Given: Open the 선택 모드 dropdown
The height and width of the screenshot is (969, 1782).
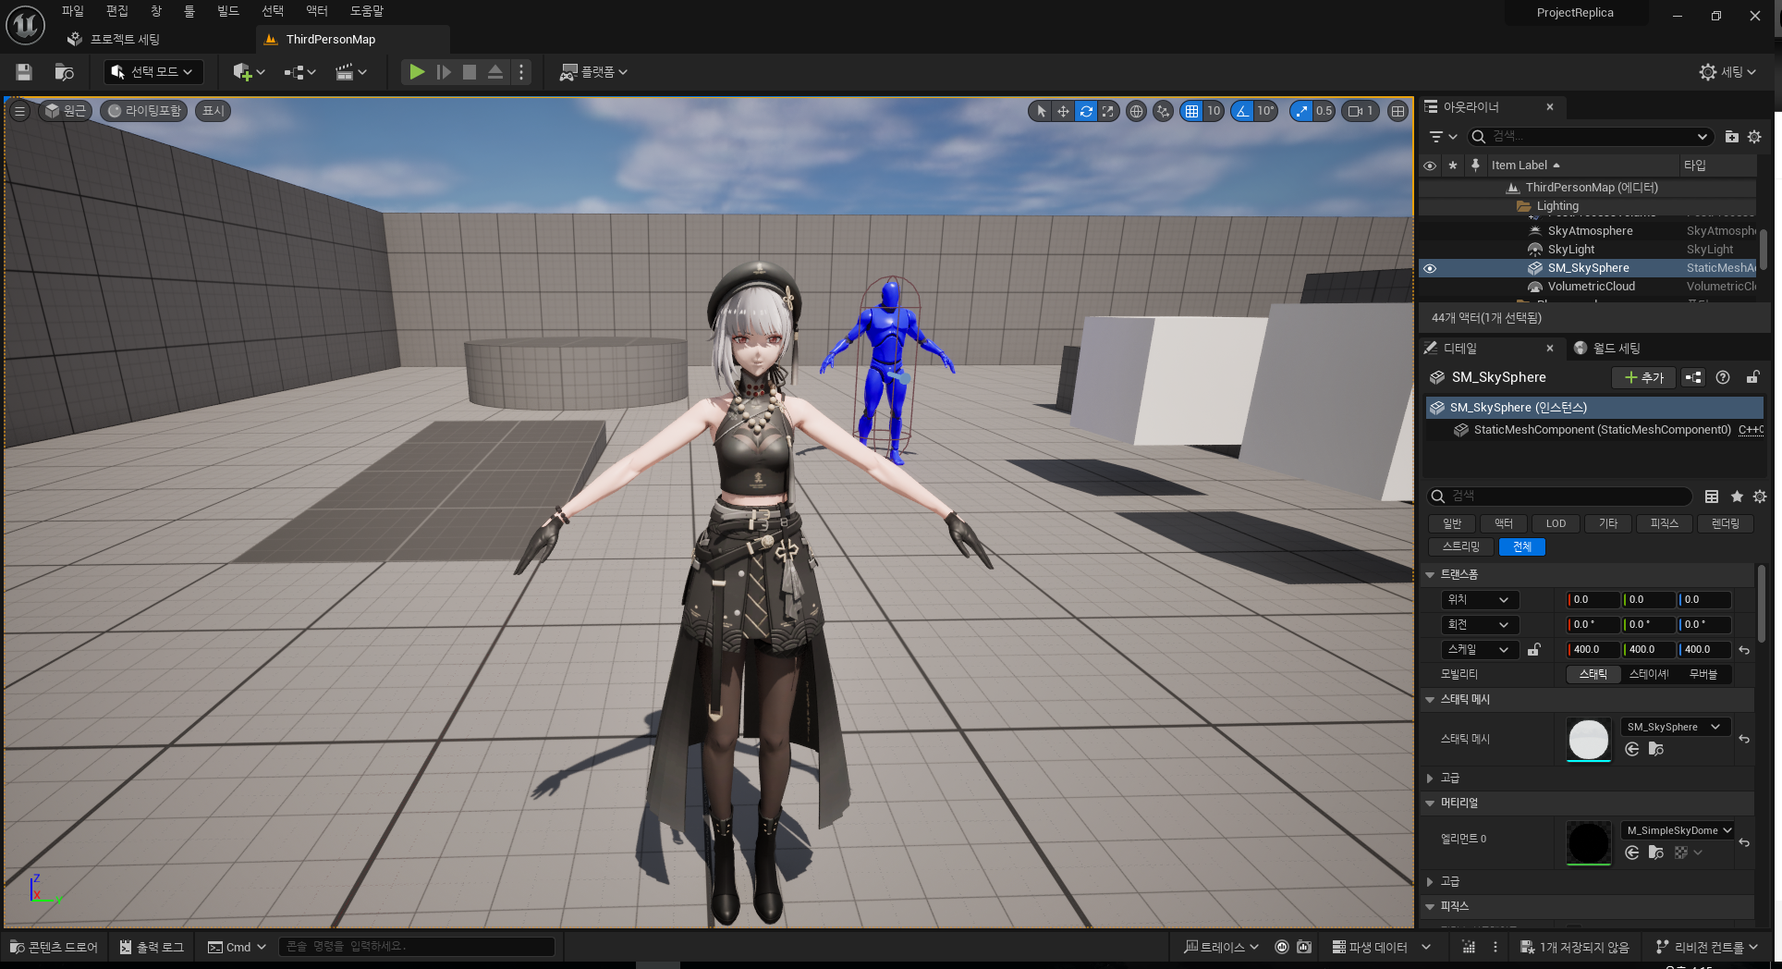Looking at the screenshot, I should click(x=153, y=72).
